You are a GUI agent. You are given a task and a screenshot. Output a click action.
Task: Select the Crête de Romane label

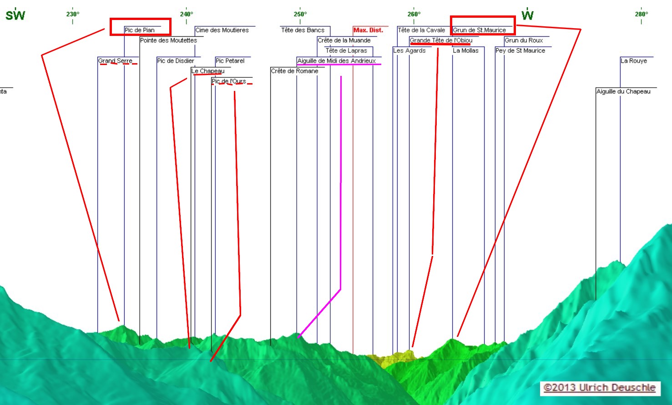pos(294,71)
